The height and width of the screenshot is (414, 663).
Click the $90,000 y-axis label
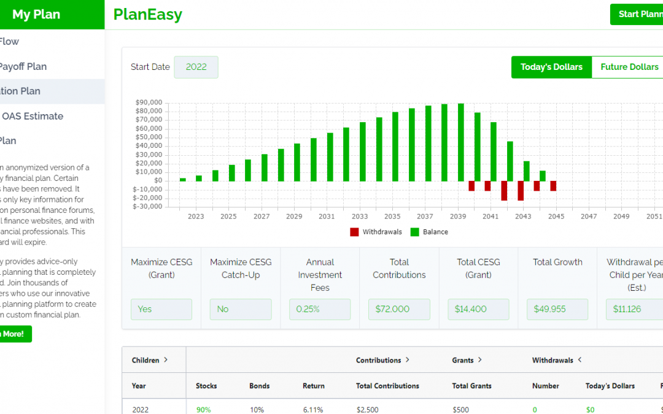[x=149, y=102]
